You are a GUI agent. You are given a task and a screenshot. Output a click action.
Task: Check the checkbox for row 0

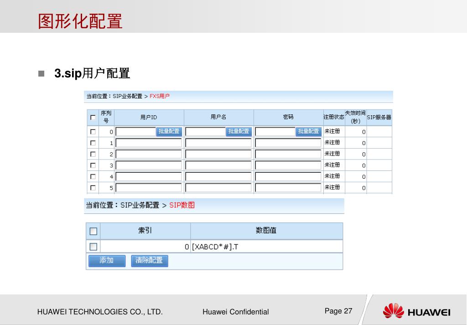click(93, 132)
